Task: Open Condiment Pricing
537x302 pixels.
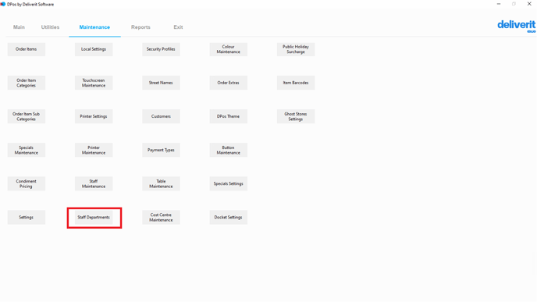Action: click(27, 183)
